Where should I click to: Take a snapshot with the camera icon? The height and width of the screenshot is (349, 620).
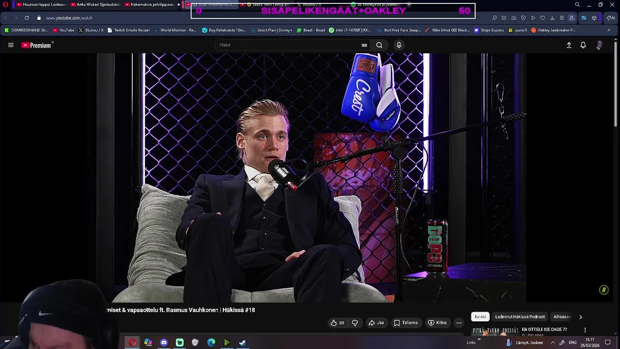[513, 18]
